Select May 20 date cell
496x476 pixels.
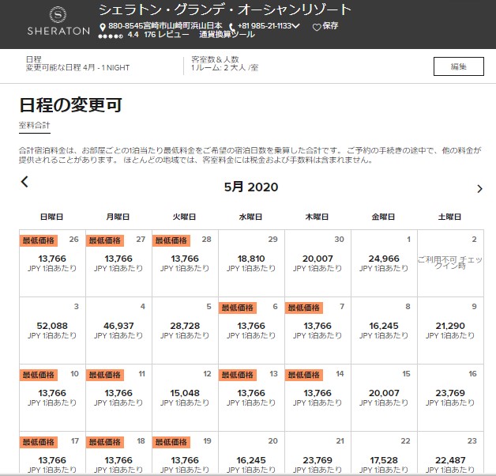[251, 453]
